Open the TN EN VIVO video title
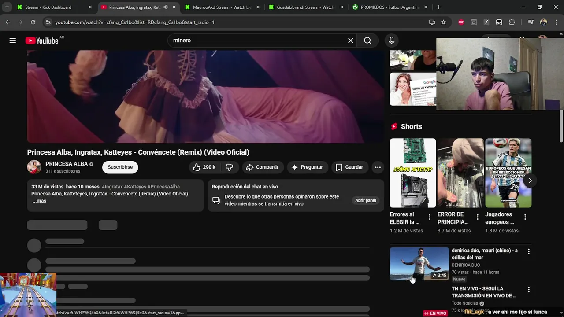 [x=484, y=292]
